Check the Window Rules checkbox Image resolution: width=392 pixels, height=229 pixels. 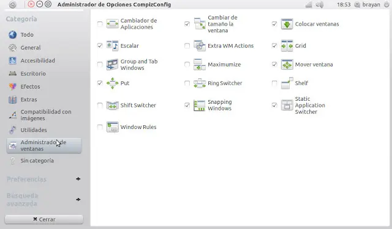click(x=100, y=127)
